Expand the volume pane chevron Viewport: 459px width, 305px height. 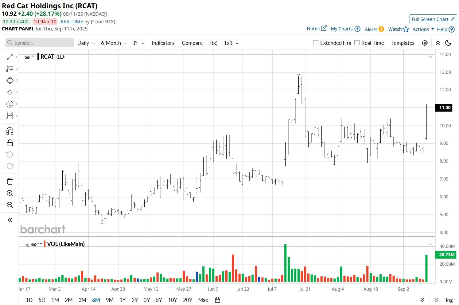430,244
